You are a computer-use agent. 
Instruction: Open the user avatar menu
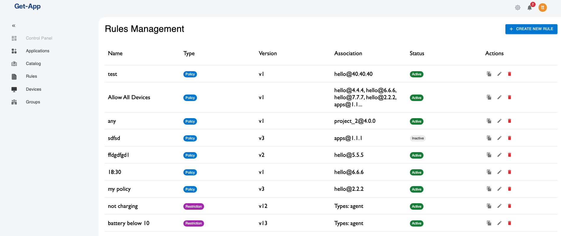(542, 8)
